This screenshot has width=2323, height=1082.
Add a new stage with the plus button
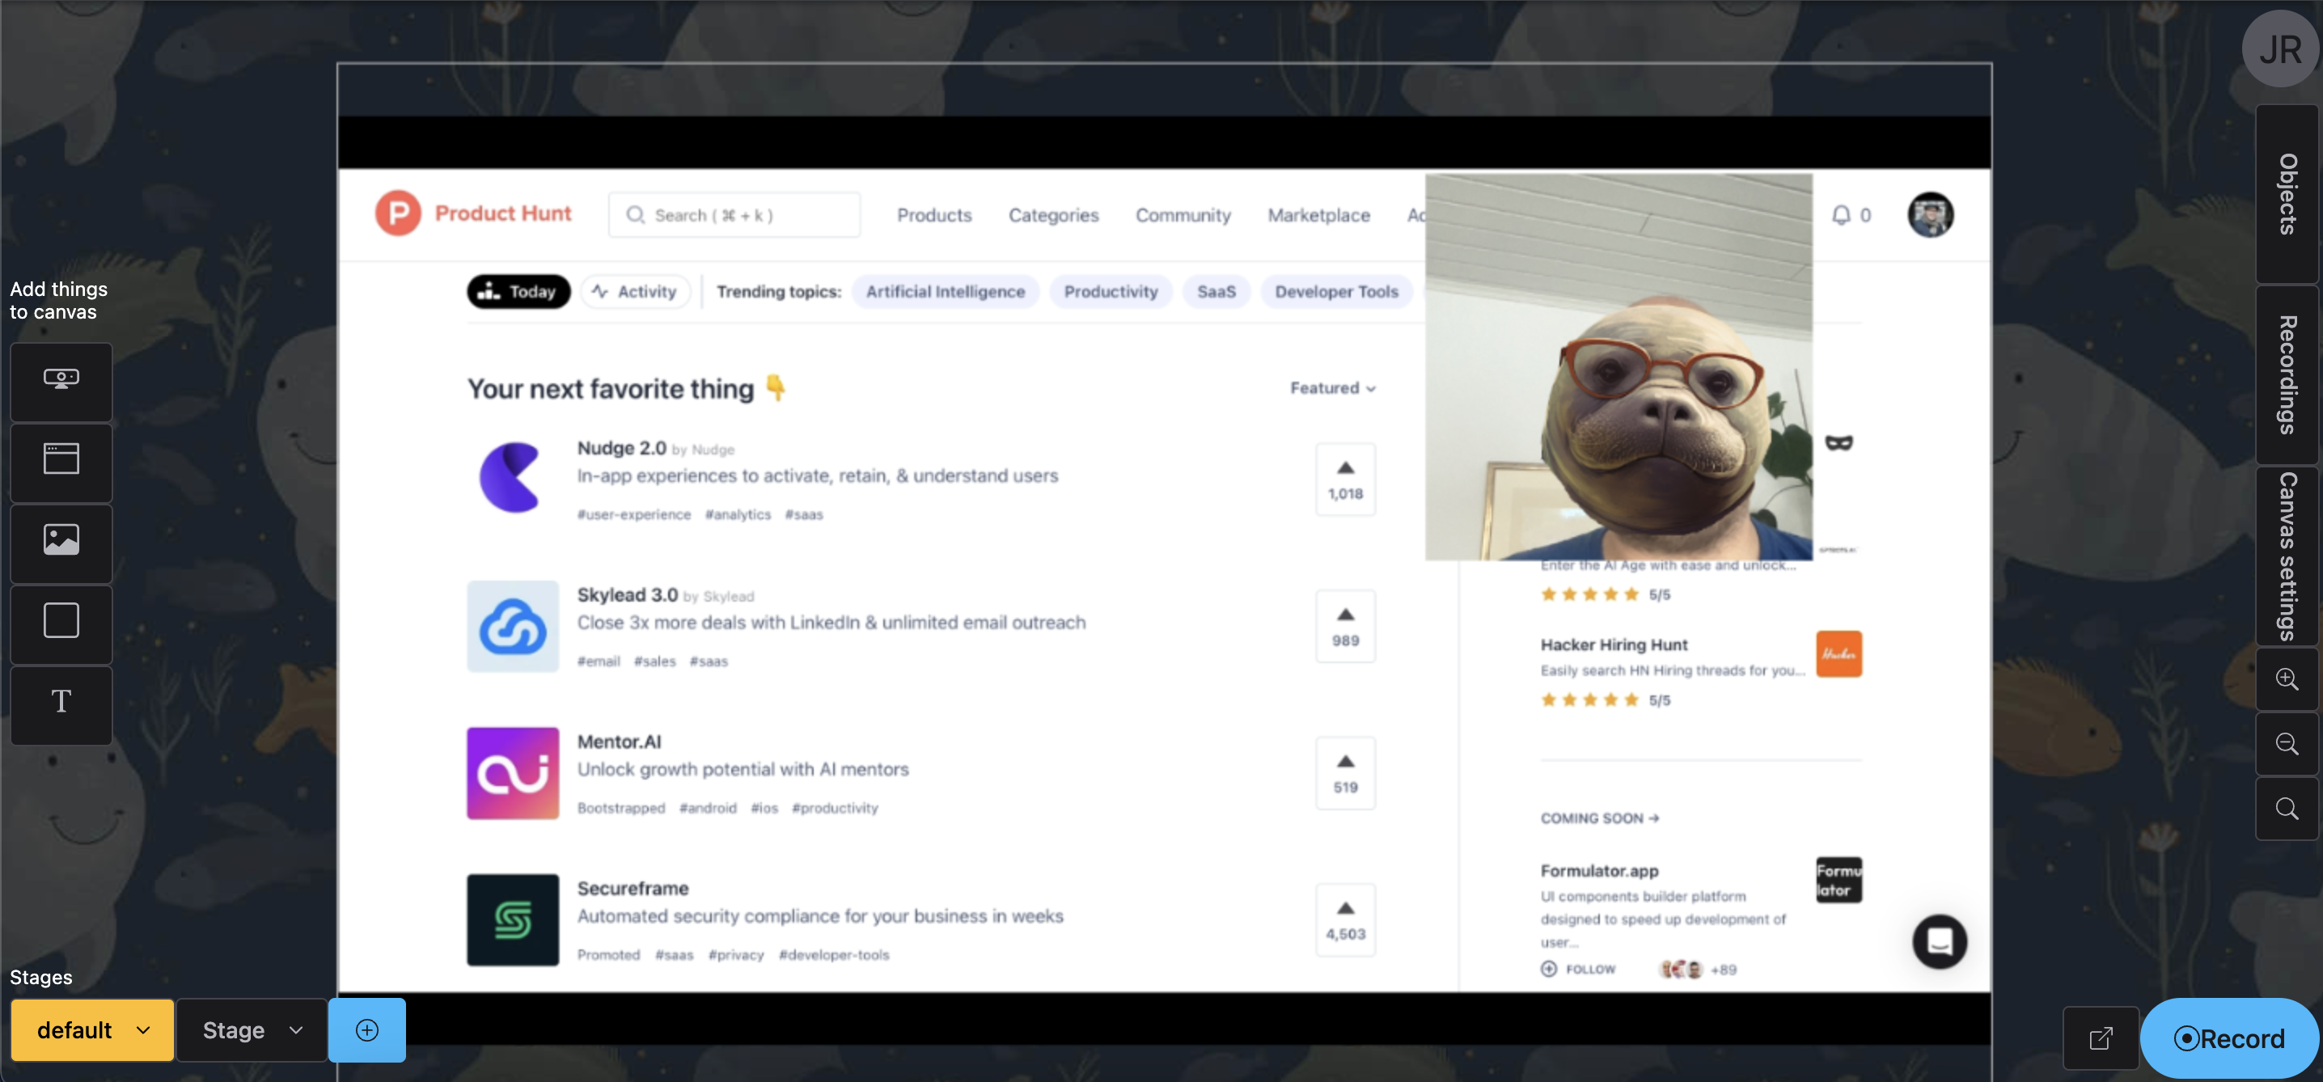pyautogui.click(x=367, y=1029)
